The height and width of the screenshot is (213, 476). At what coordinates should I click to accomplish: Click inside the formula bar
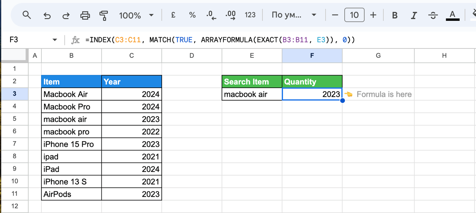coord(279,40)
